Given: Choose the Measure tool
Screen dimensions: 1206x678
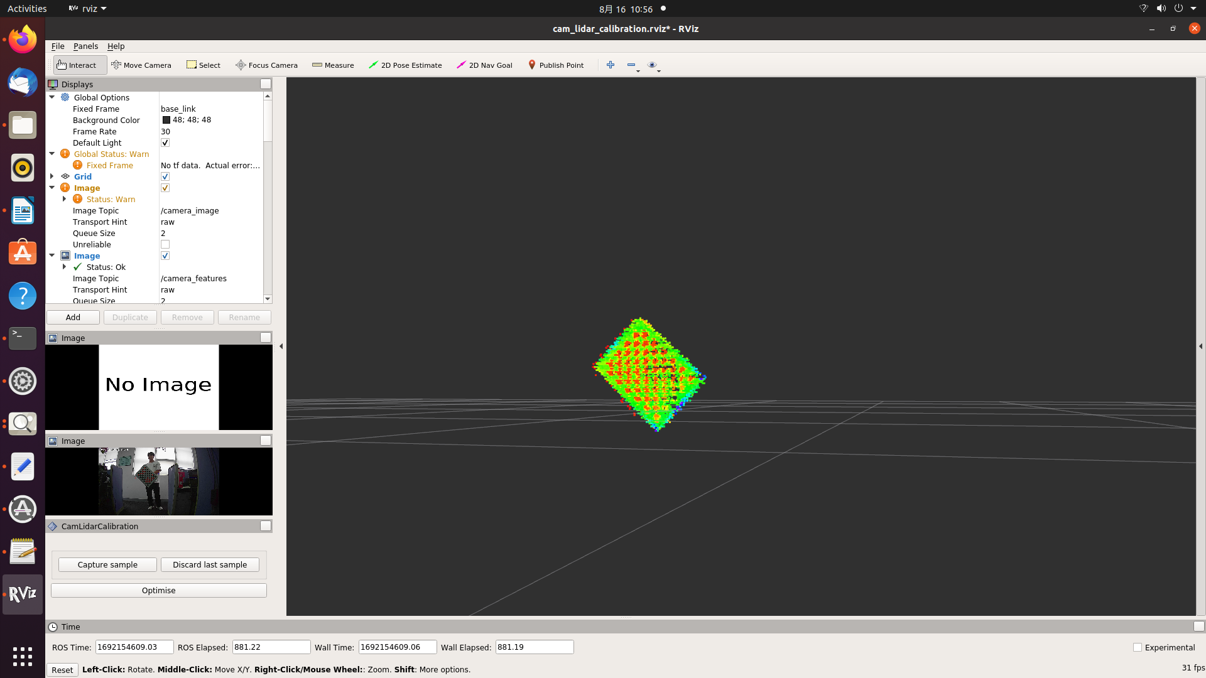Looking at the screenshot, I should 333,65.
